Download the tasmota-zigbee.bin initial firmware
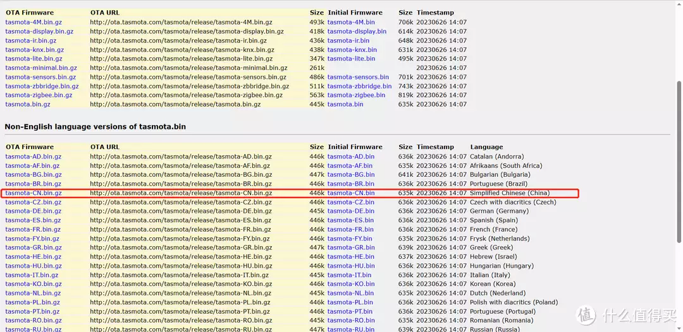 point(356,95)
